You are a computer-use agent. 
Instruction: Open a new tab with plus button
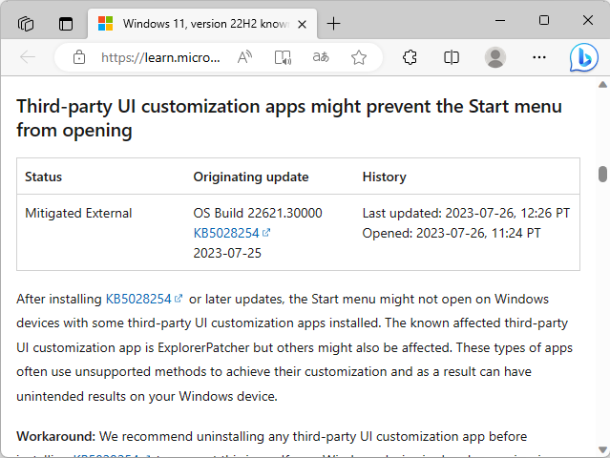(333, 24)
